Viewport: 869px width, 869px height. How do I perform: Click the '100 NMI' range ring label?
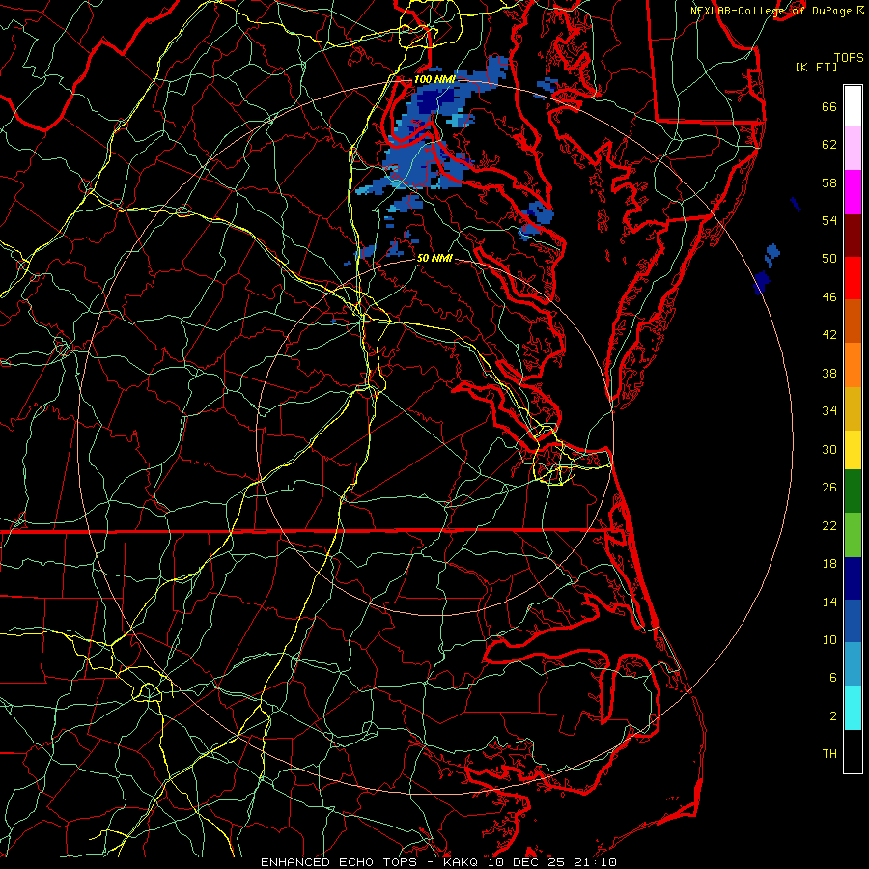(x=434, y=79)
